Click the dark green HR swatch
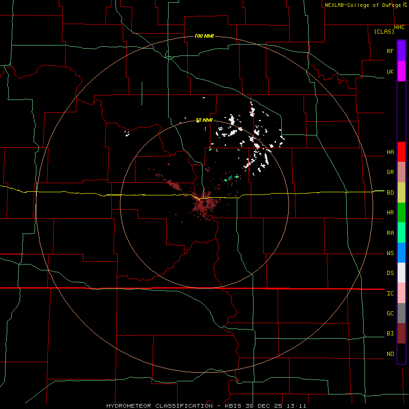This screenshot has height=409, width=409. (401, 213)
